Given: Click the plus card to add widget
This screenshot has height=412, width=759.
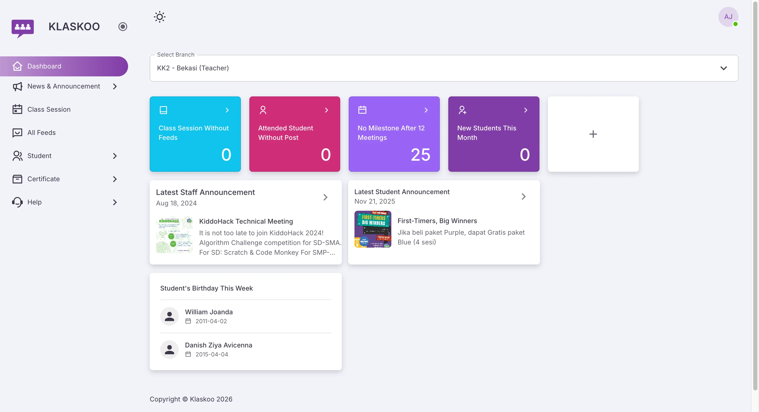Looking at the screenshot, I should point(593,134).
